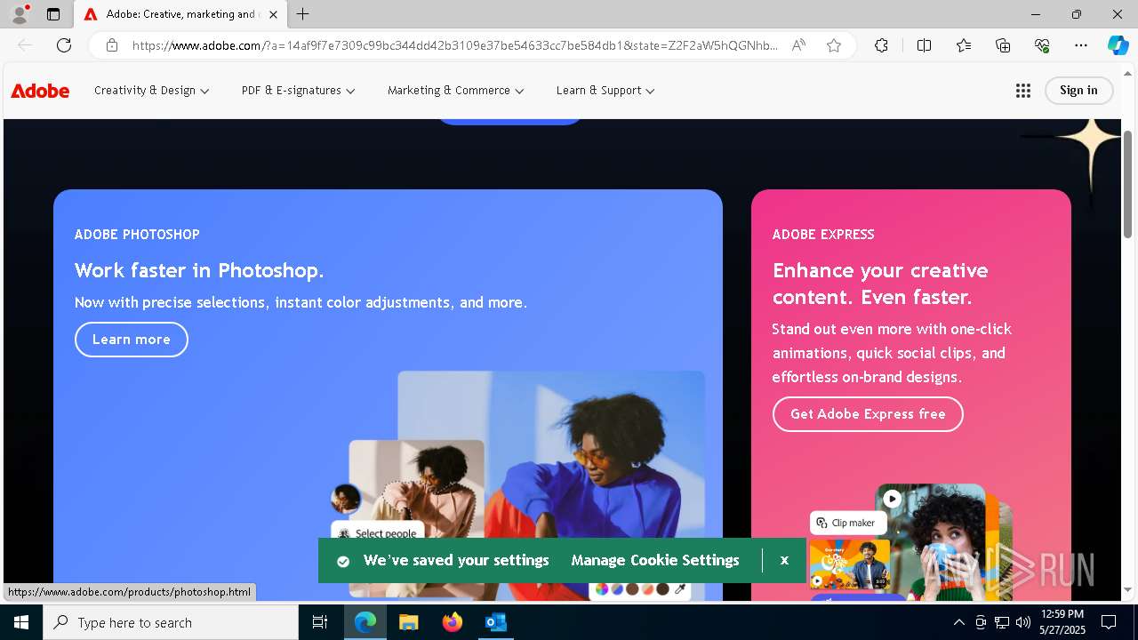Open File Explorer from taskbar
The width and height of the screenshot is (1138, 640).
tap(408, 622)
